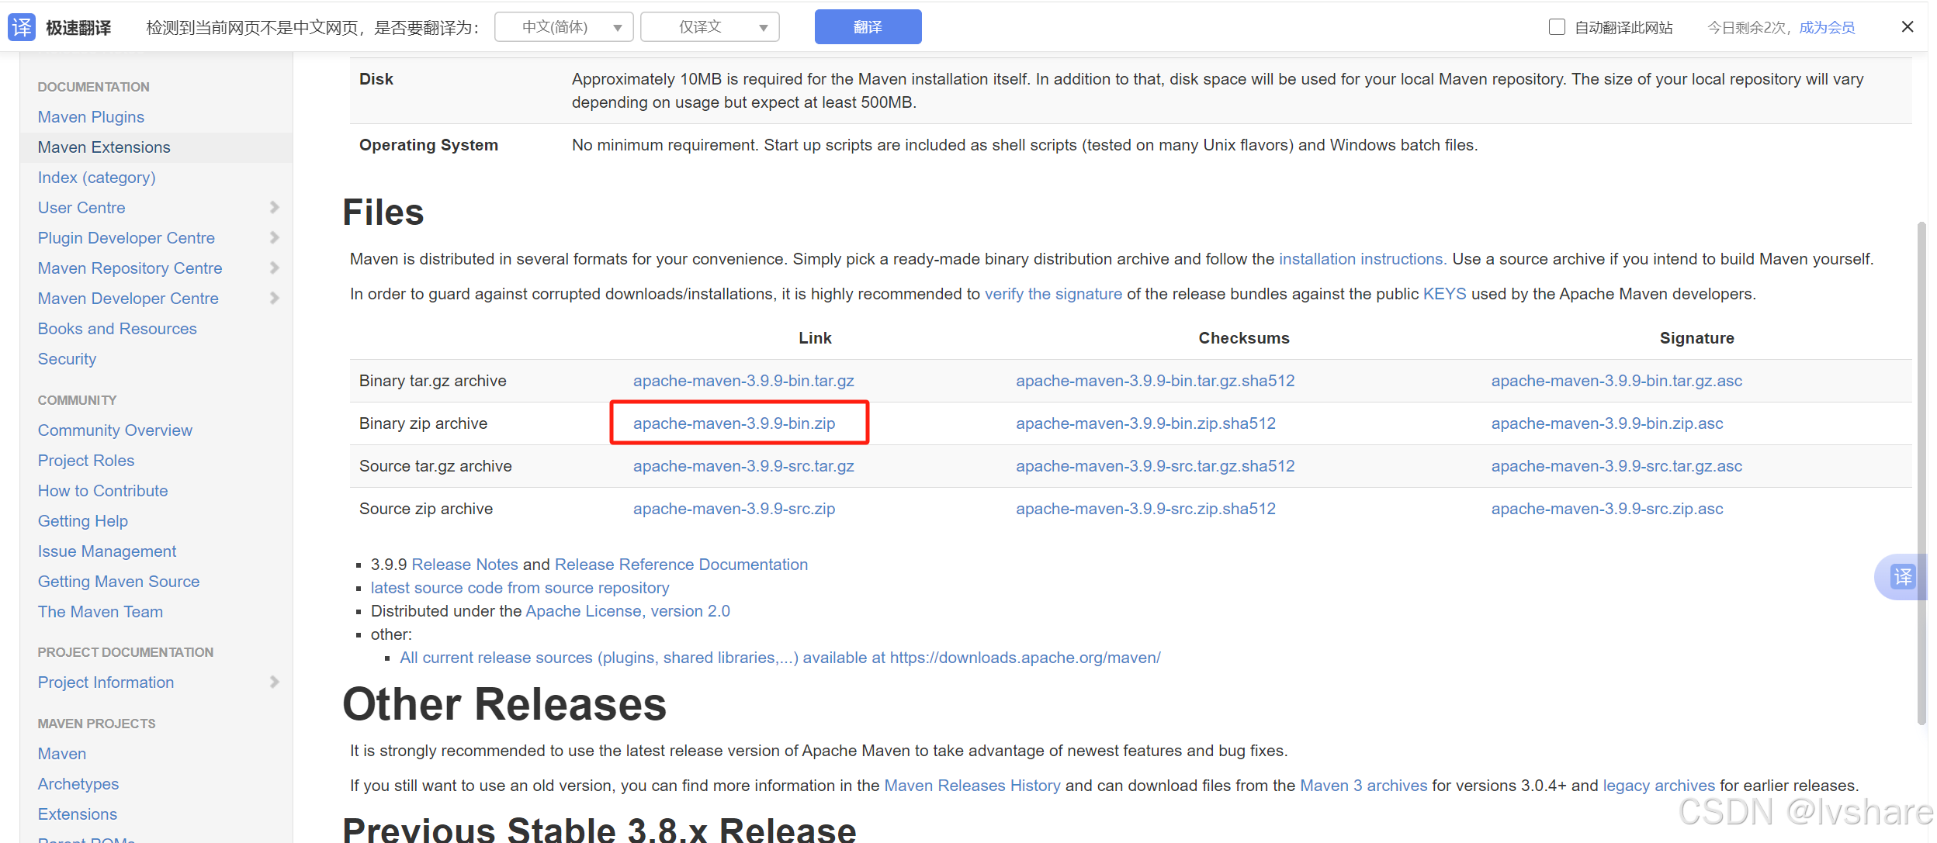Open the installation instructions link

(x=1360, y=259)
